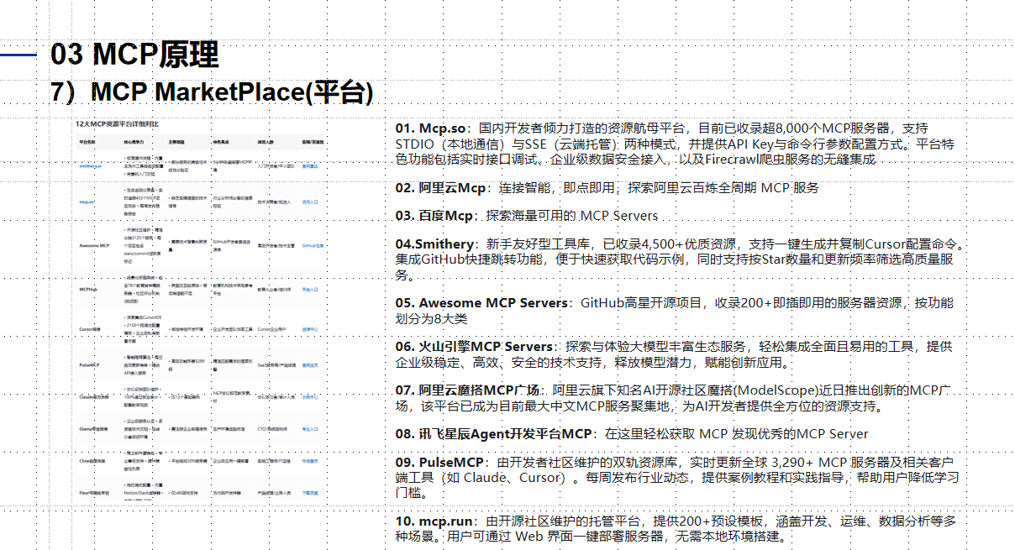Viewport: 1015px width, 550px height.
Task: Select the "PulseMCP" table row name
Action: [x=90, y=365]
